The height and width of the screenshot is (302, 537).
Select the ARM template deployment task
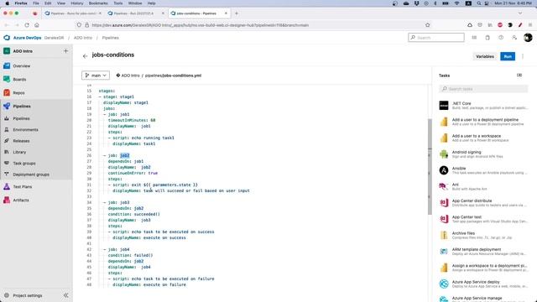tap(483, 252)
